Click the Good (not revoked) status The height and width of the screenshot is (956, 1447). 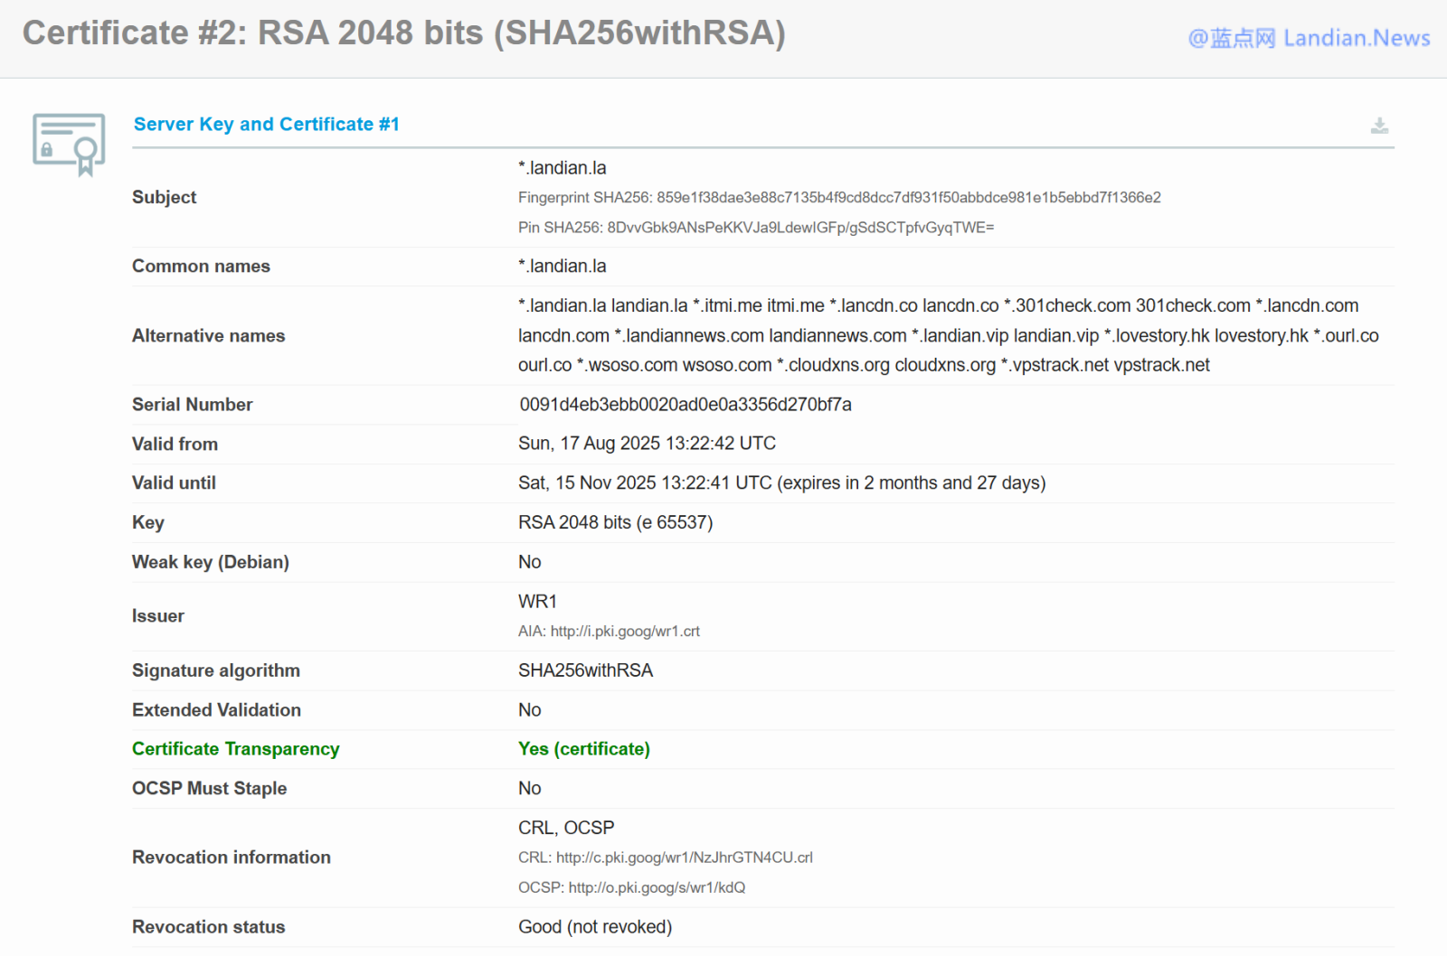point(594,927)
